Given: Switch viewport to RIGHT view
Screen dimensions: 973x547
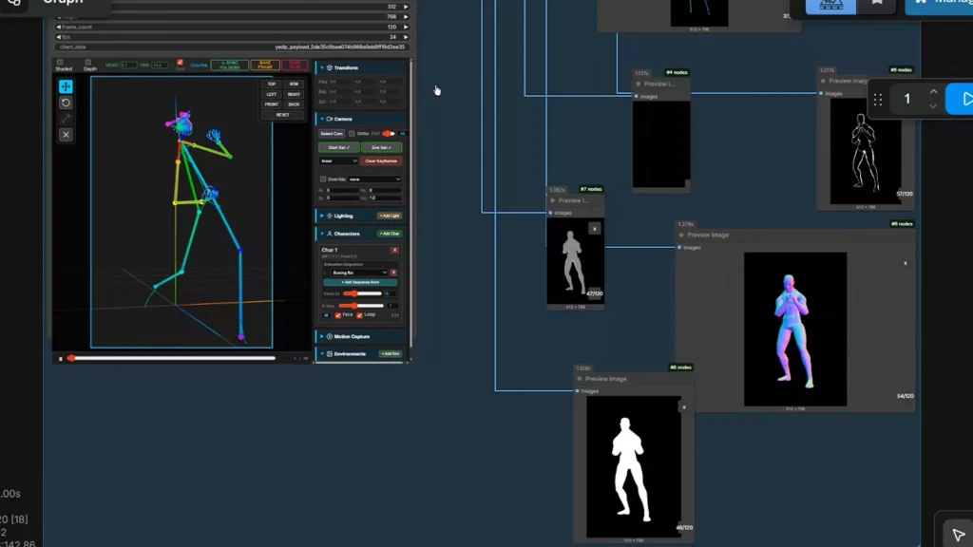Looking at the screenshot, I should (x=295, y=94).
